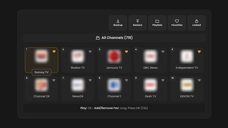Select the Independent TV channel logo
The height and width of the screenshot is (128, 228).
tap(187, 56)
